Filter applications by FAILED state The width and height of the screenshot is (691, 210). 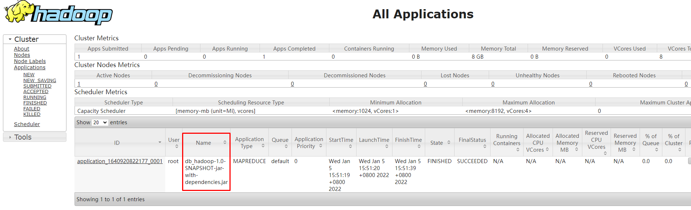pyautogui.click(x=32, y=109)
